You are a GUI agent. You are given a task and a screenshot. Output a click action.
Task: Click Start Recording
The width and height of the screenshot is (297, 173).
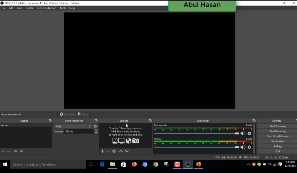coord(277,131)
